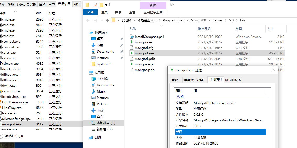Switch to 启动 tab in Task Manager
Screen dimensions: 297x148
click(42, 4)
